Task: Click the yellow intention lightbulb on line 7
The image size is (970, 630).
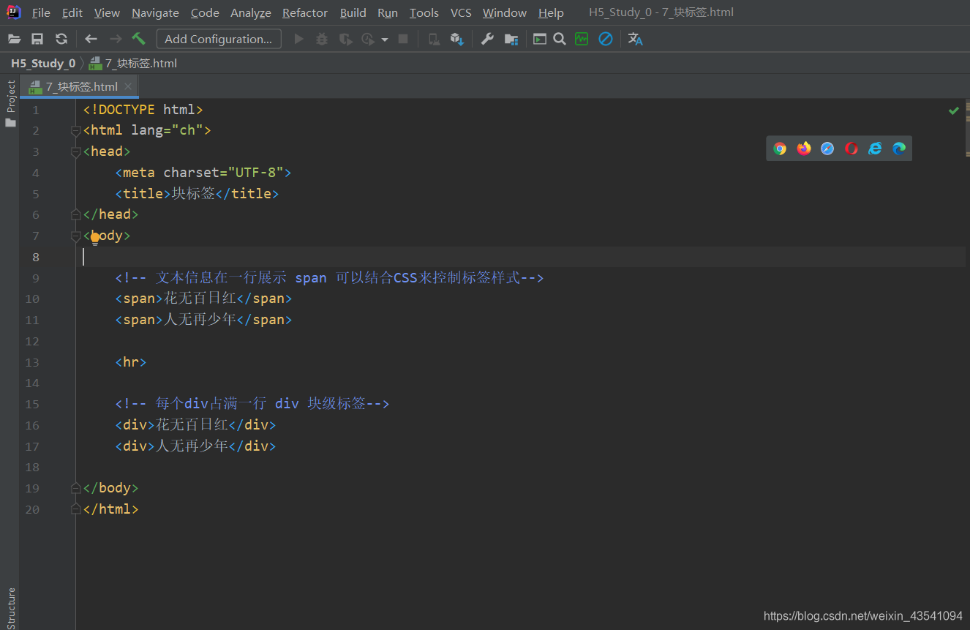Action: coord(94,238)
